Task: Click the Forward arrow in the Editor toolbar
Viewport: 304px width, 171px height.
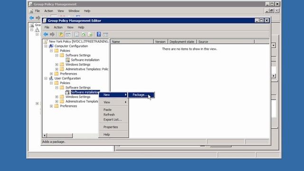Action: (x=52, y=35)
